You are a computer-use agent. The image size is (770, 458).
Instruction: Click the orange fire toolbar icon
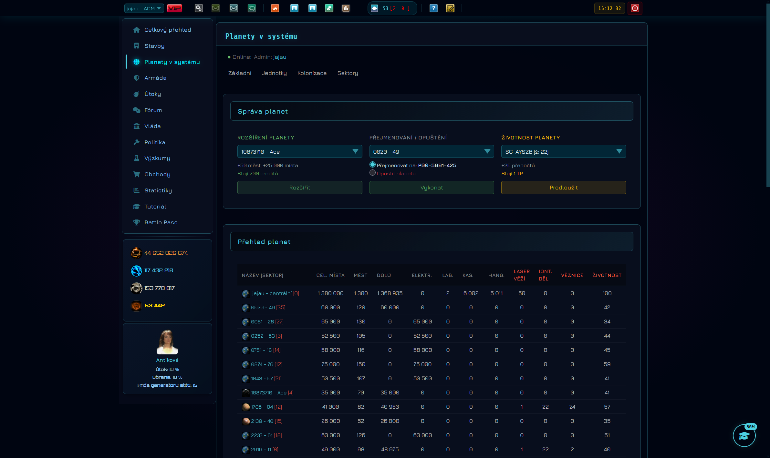(275, 8)
